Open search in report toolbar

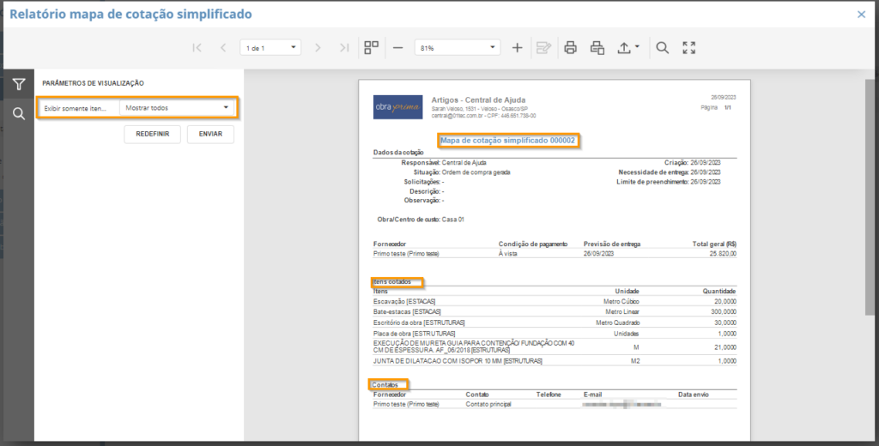coord(662,48)
